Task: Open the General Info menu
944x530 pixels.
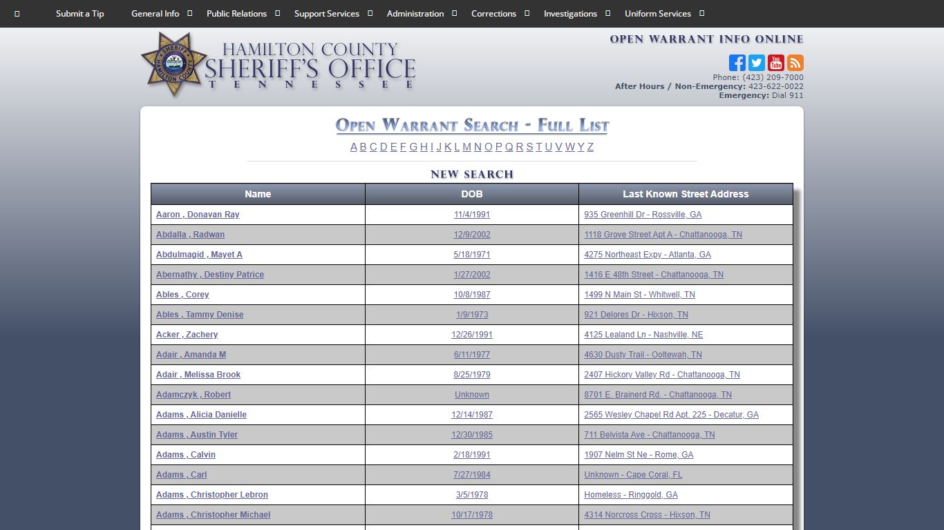Action: point(155,14)
